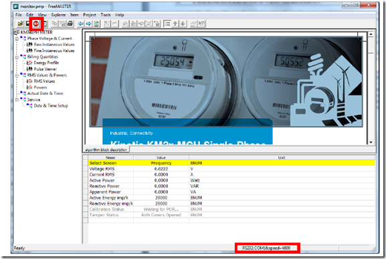
Task: Click the Save project disk icon
Action: (x=27, y=23)
